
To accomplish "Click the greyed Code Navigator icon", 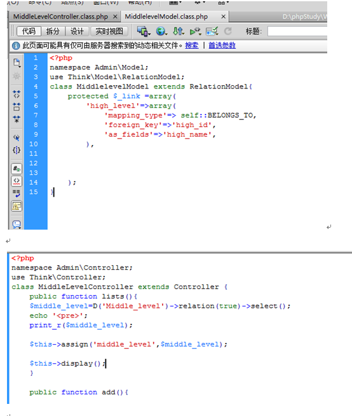I will tap(17, 76).
